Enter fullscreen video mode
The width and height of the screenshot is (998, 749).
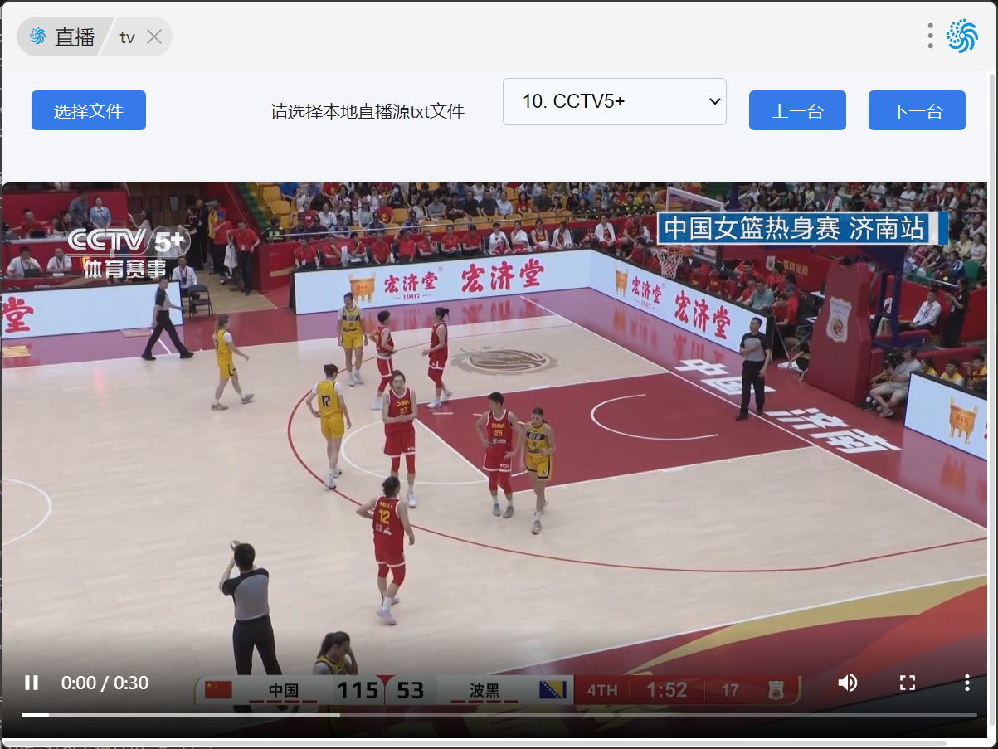click(908, 683)
